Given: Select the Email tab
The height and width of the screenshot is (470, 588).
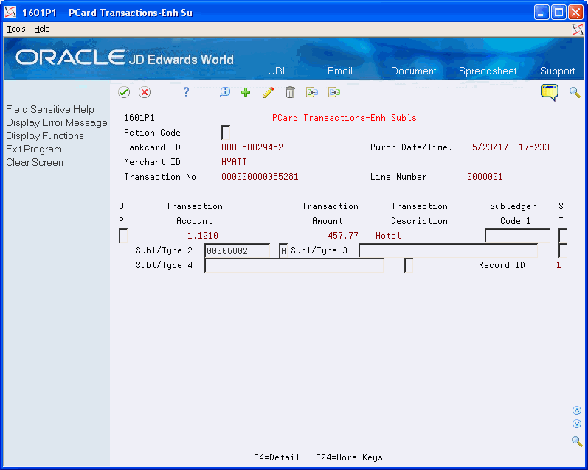Looking at the screenshot, I should click(x=340, y=71).
